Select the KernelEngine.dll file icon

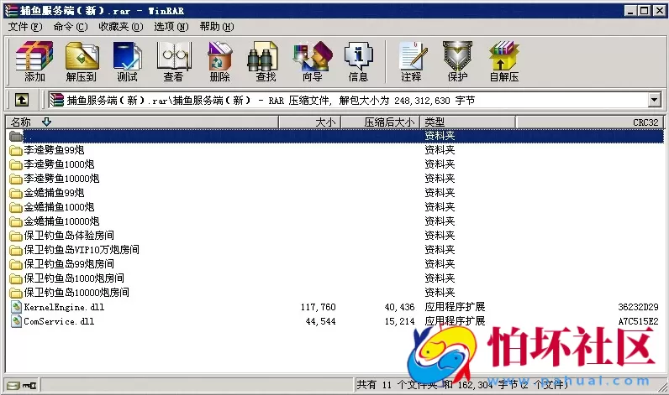[x=16, y=307]
